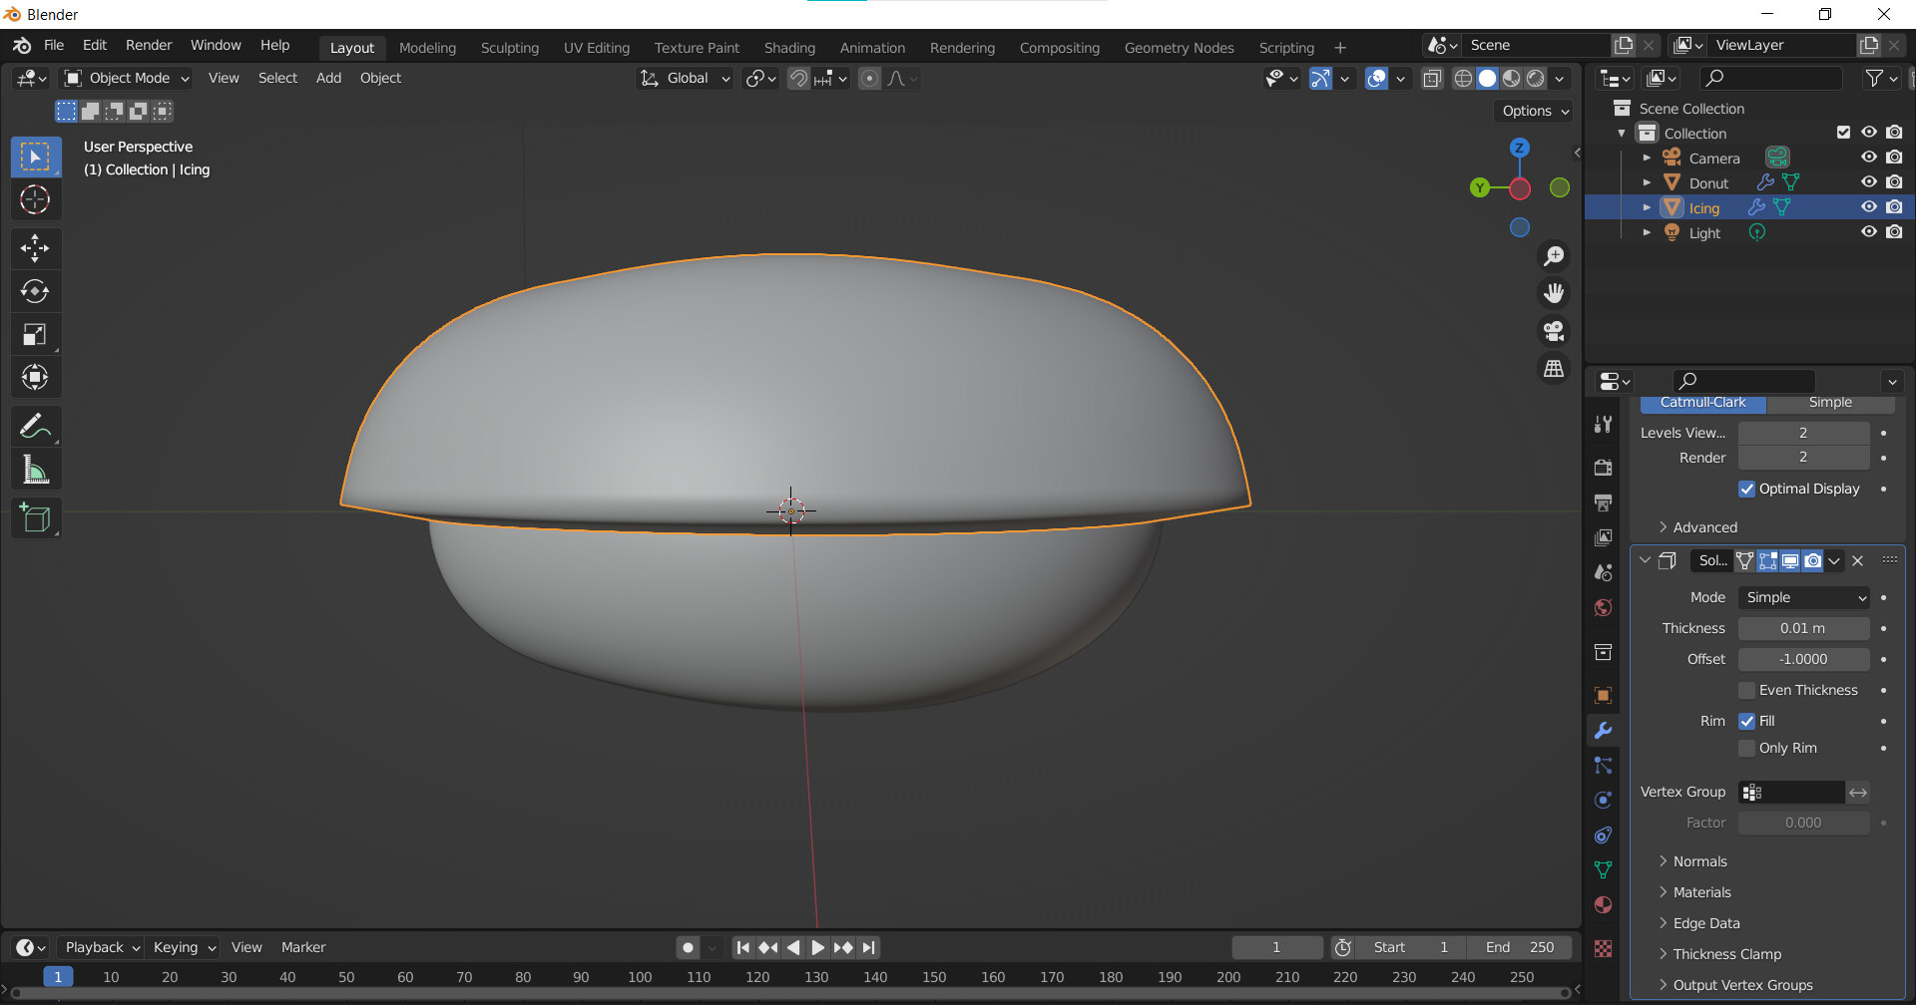Image resolution: width=1916 pixels, height=1005 pixels.
Task: Select the Cursor tool in the toolbar
Action: pos(35,200)
